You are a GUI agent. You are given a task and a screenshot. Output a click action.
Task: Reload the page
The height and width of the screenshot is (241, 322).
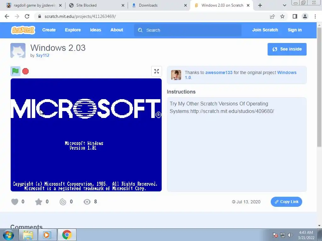tap(27, 16)
